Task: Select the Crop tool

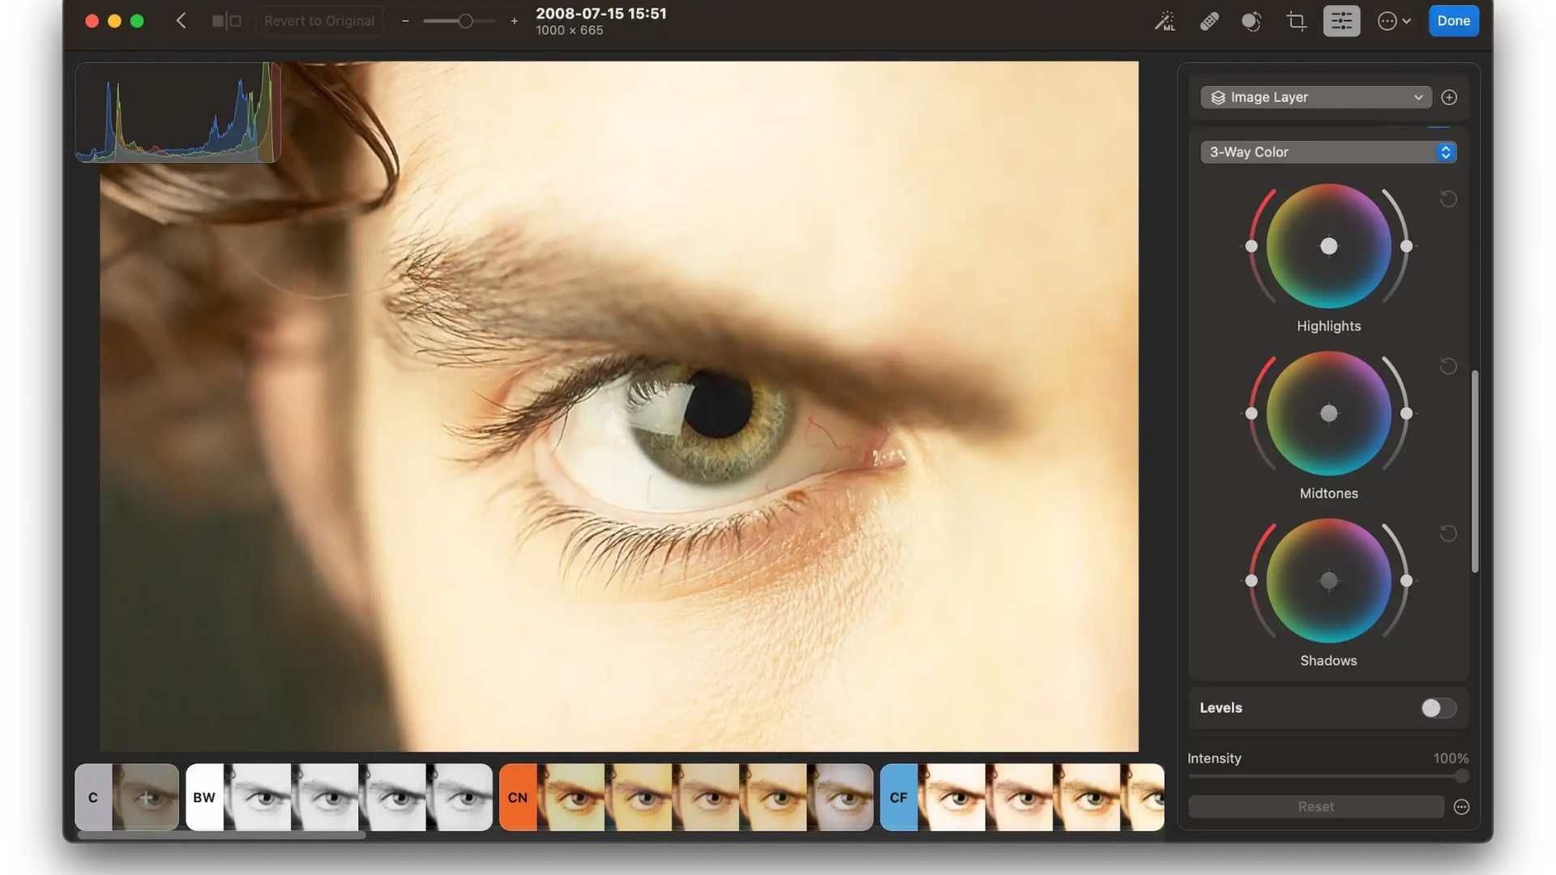Action: pos(1296,21)
